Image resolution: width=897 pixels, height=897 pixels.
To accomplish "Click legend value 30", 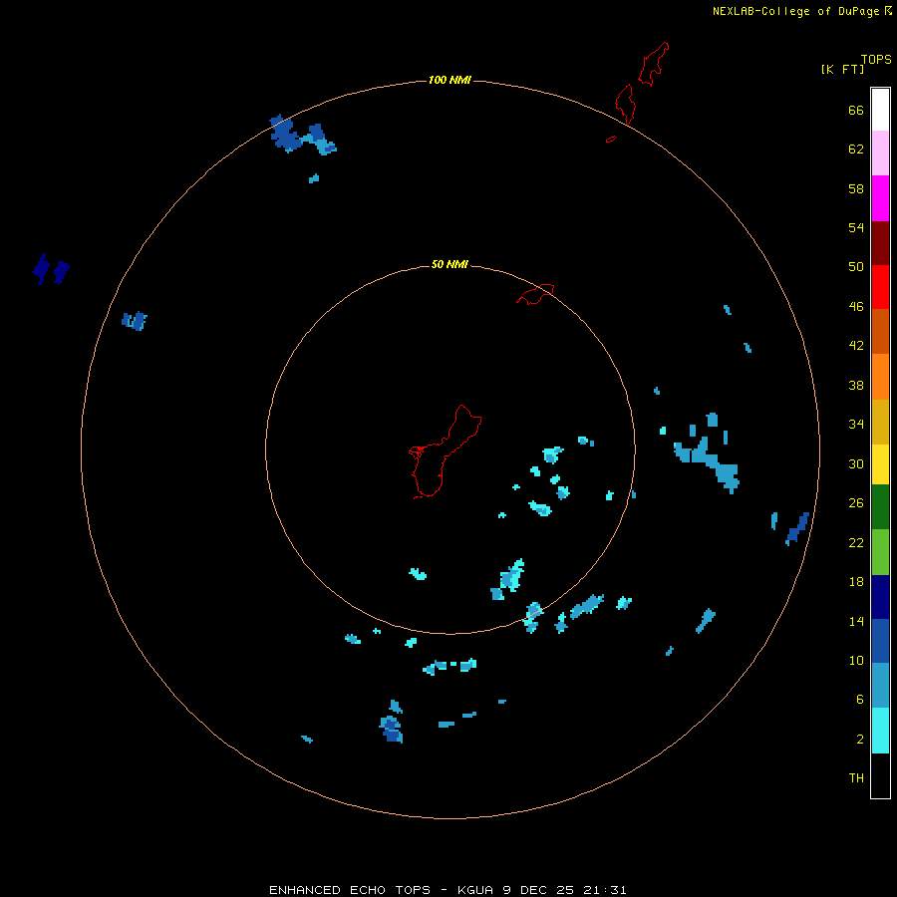I will tap(856, 463).
